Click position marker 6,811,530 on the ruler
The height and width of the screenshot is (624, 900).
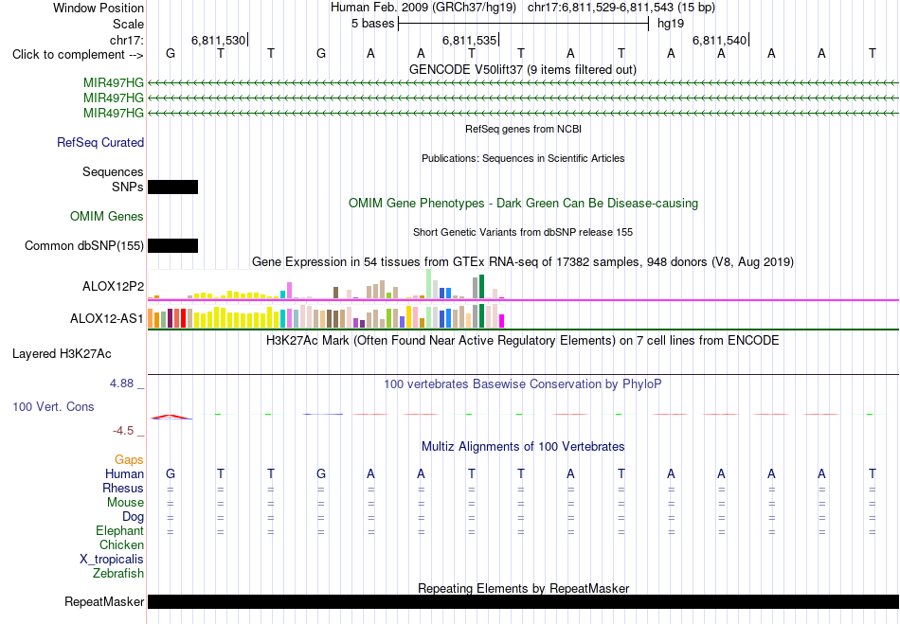pyautogui.click(x=219, y=40)
